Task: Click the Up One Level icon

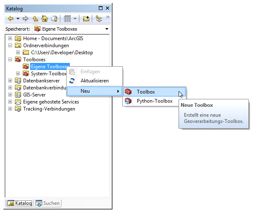Action: (x=36, y=19)
